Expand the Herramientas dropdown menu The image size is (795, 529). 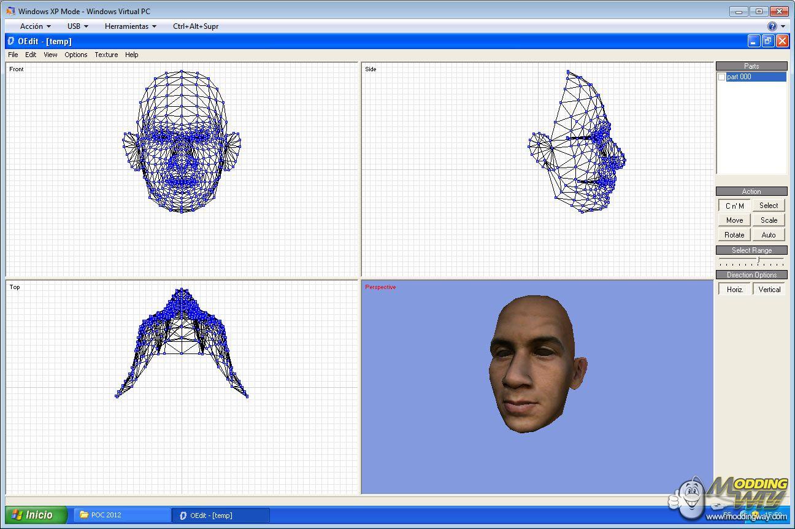click(x=130, y=26)
